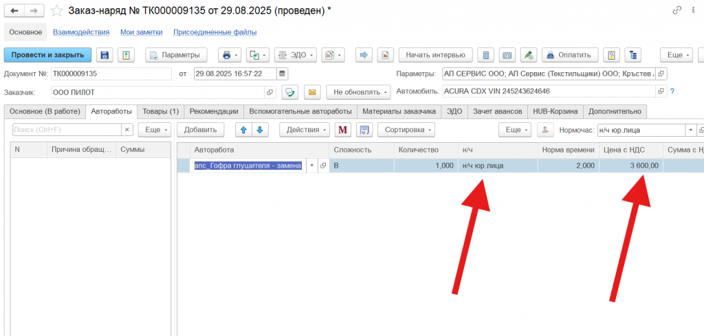
Task: Click the save (floppy disk) icon
Action: pos(104,55)
